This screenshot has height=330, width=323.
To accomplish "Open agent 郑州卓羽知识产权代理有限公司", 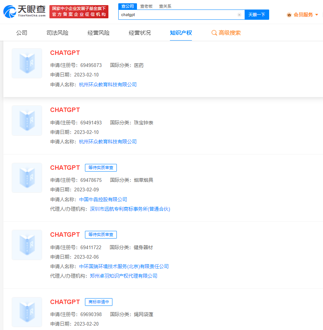I will pyautogui.click(x=124, y=276).
